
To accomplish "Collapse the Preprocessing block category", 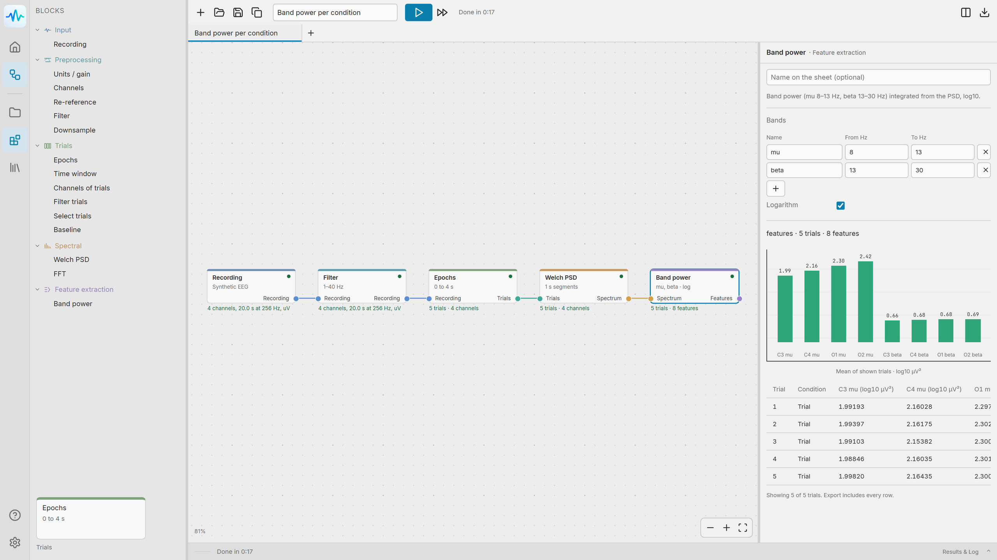I will point(38,60).
